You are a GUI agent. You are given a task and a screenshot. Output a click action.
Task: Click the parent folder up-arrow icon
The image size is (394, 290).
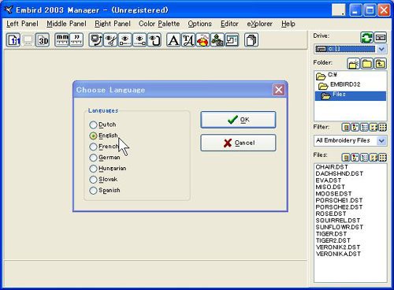tap(381, 64)
